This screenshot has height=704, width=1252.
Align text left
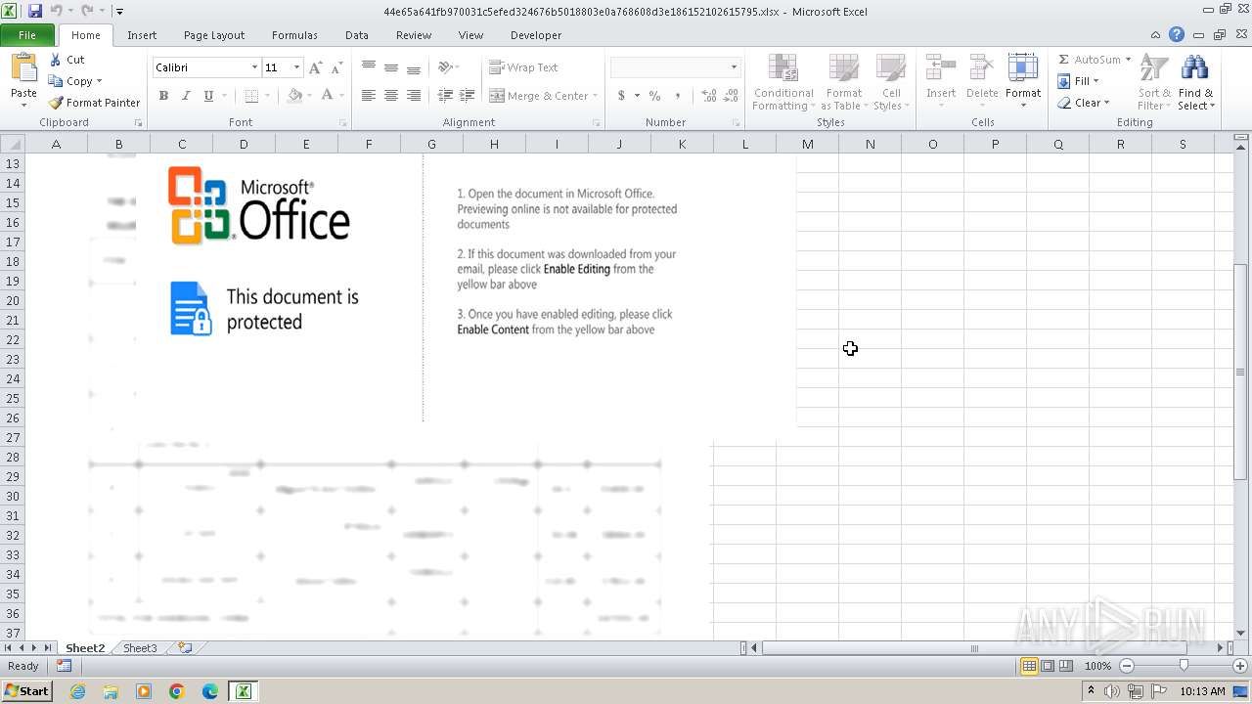[x=369, y=96]
